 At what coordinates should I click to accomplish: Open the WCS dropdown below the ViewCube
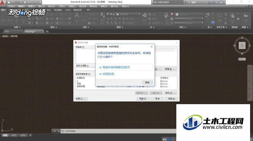click(x=242, y=59)
